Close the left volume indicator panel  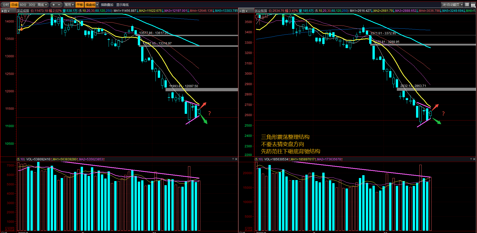[236, 159]
